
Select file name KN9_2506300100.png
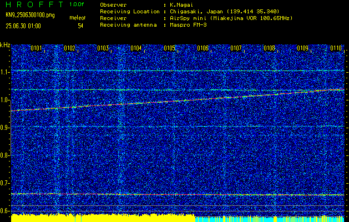pyautogui.click(x=30, y=16)
